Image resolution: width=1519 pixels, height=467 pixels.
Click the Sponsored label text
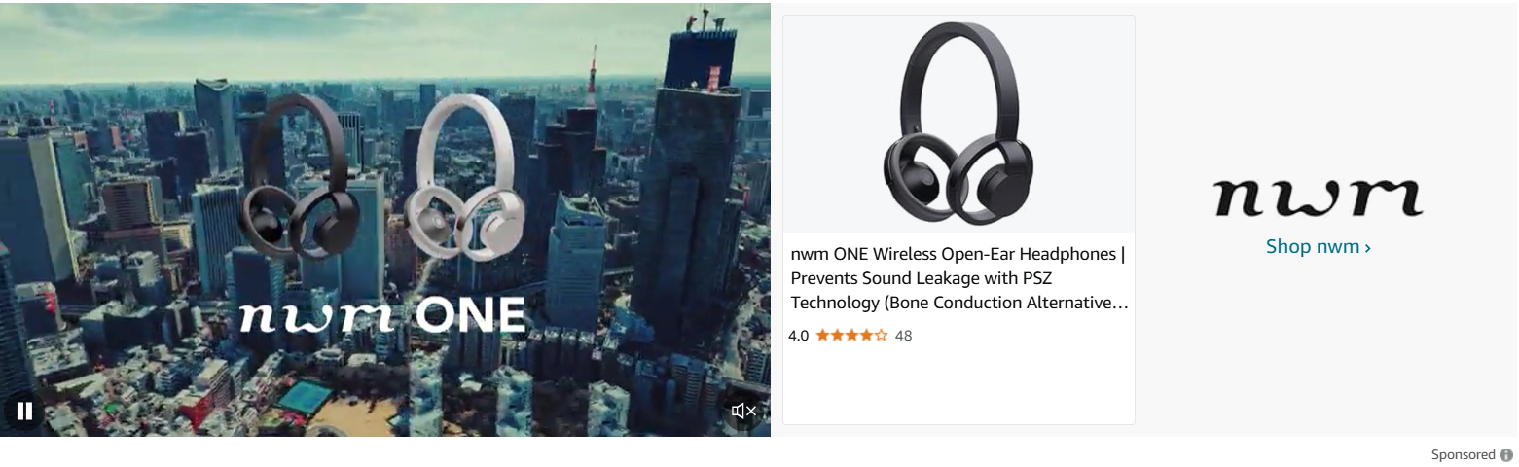pyautogui.click(x=1463, y=454)
